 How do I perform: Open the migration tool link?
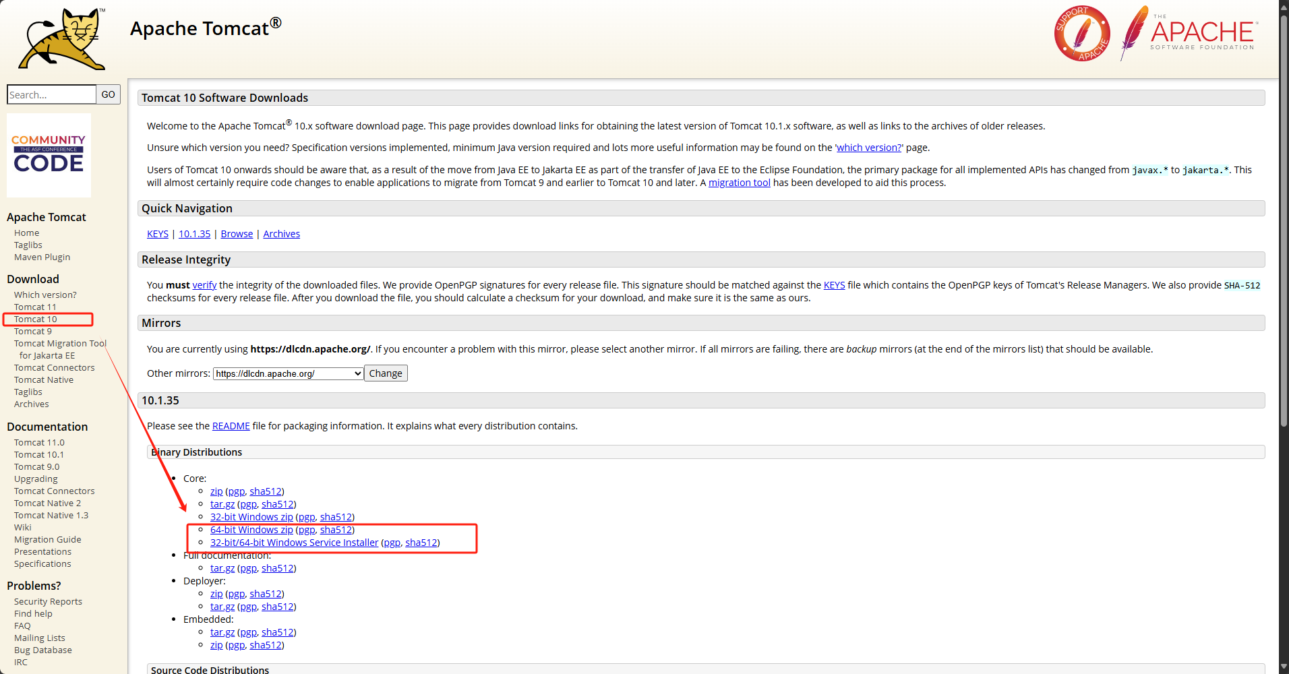coord(739,183)
